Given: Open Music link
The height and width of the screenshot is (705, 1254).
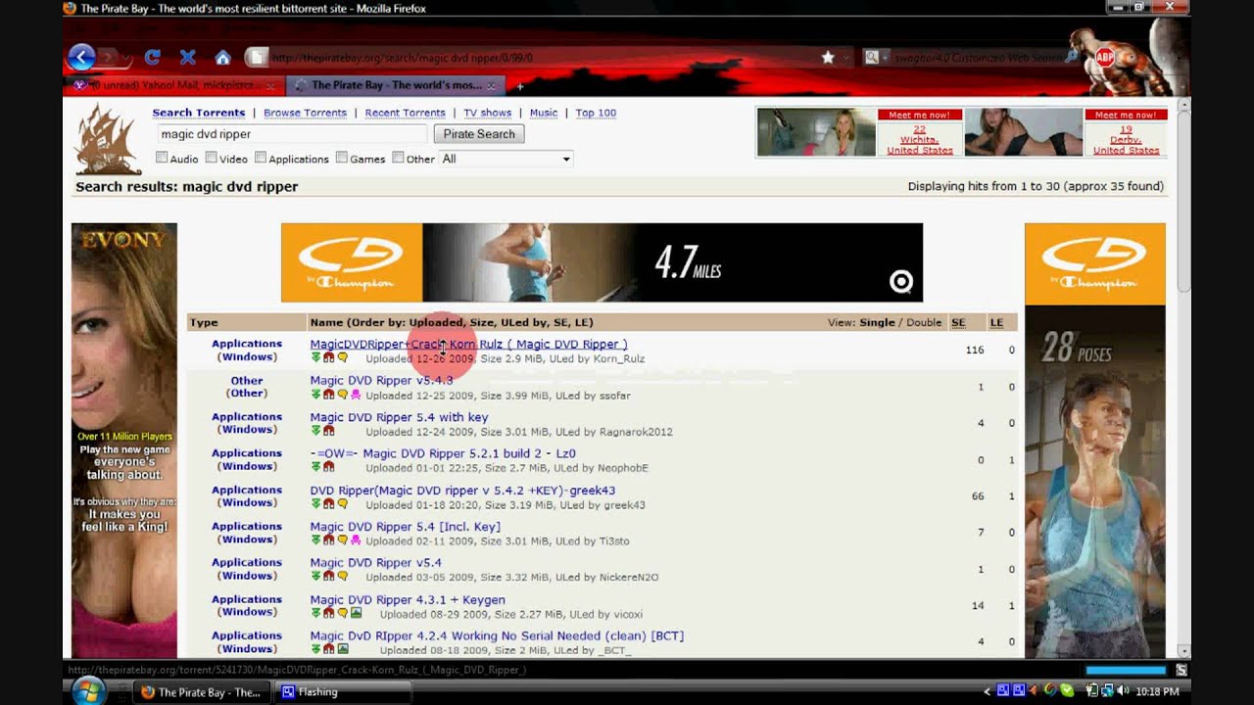Looking at the screenshot, I should [544, 113].
